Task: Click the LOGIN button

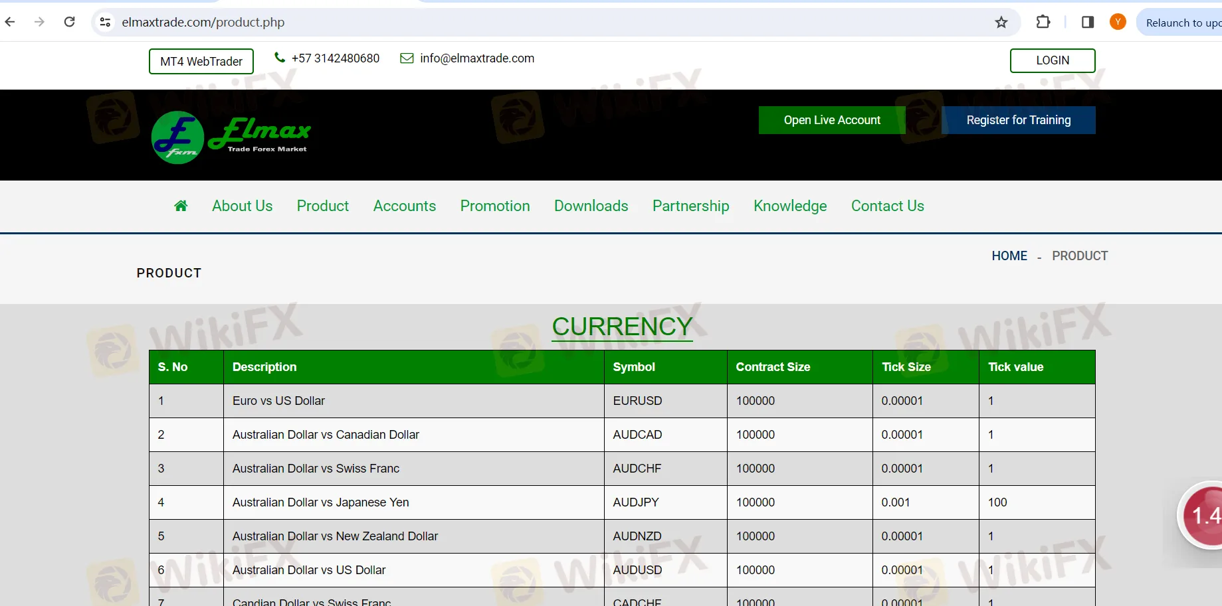Action: [x=1052, y=60]
